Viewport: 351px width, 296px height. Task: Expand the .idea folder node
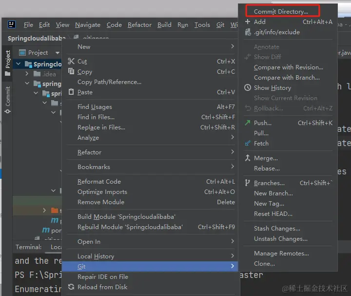(x=27, y=74)
